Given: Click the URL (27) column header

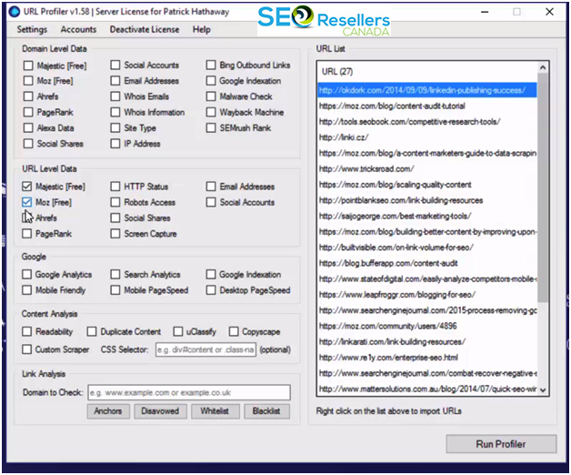Looking at the screenshot, I should tap(426, 72).
